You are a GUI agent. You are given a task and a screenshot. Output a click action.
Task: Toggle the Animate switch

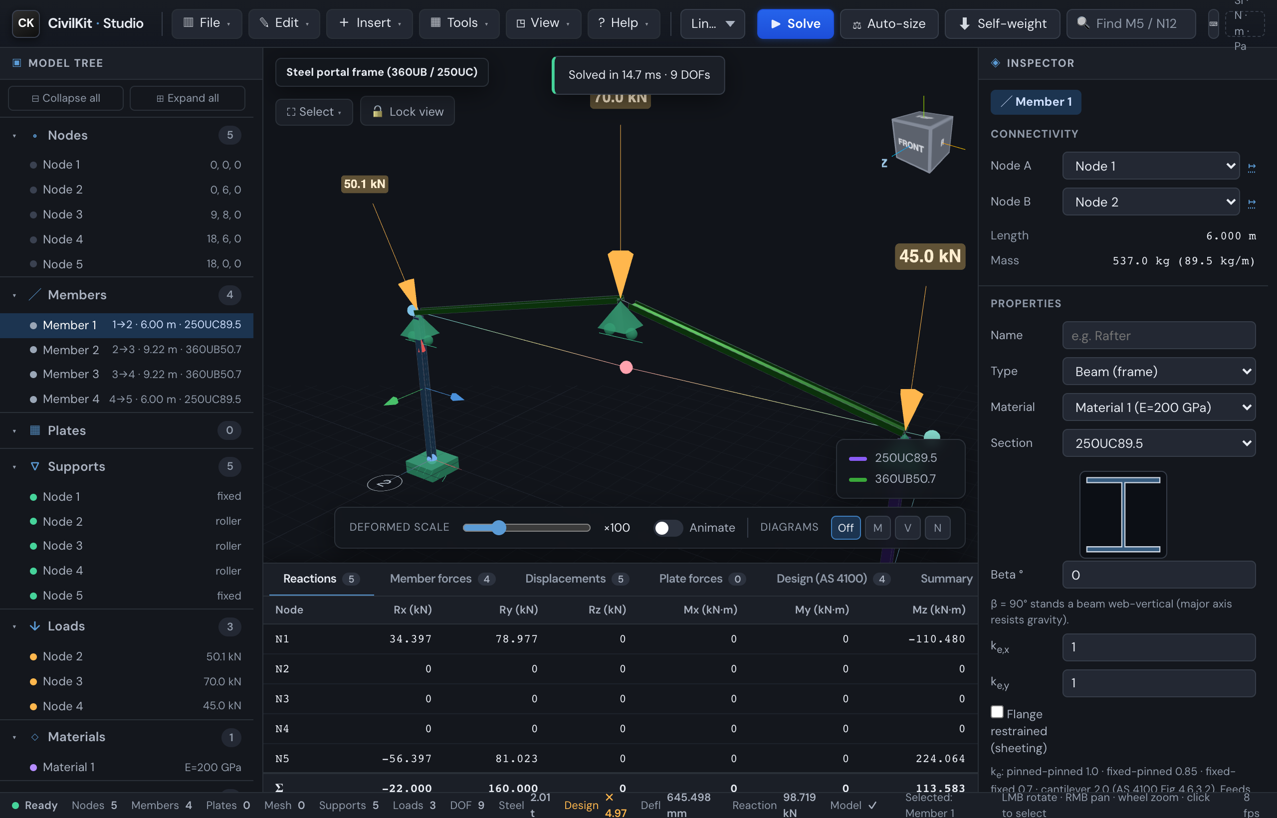pos(667,527)
